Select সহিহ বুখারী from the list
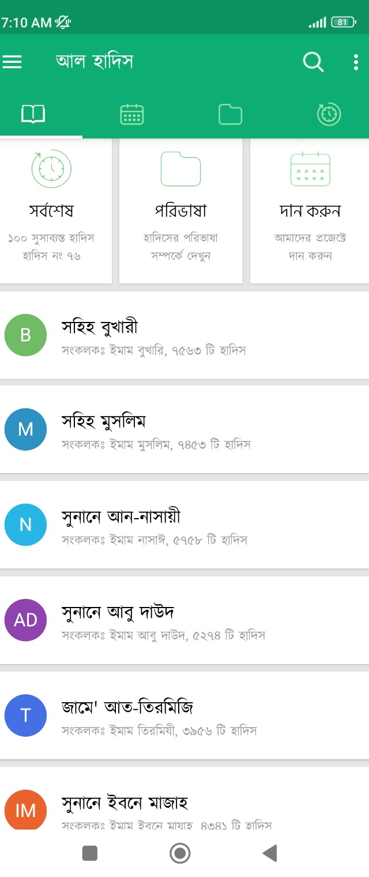 pyautogui.click(x=184, y=335)
